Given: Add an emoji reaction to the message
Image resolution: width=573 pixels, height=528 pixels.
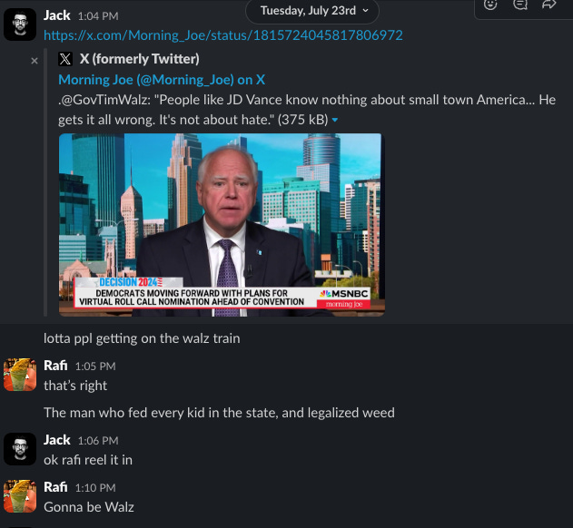Looking at the screenshot, I should 490,5.
